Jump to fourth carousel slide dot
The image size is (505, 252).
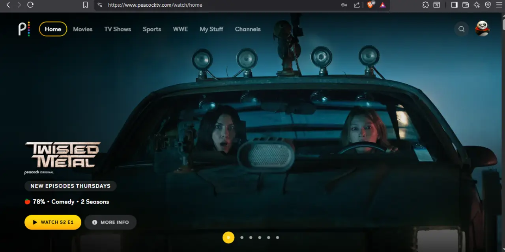tap(260, 237)
